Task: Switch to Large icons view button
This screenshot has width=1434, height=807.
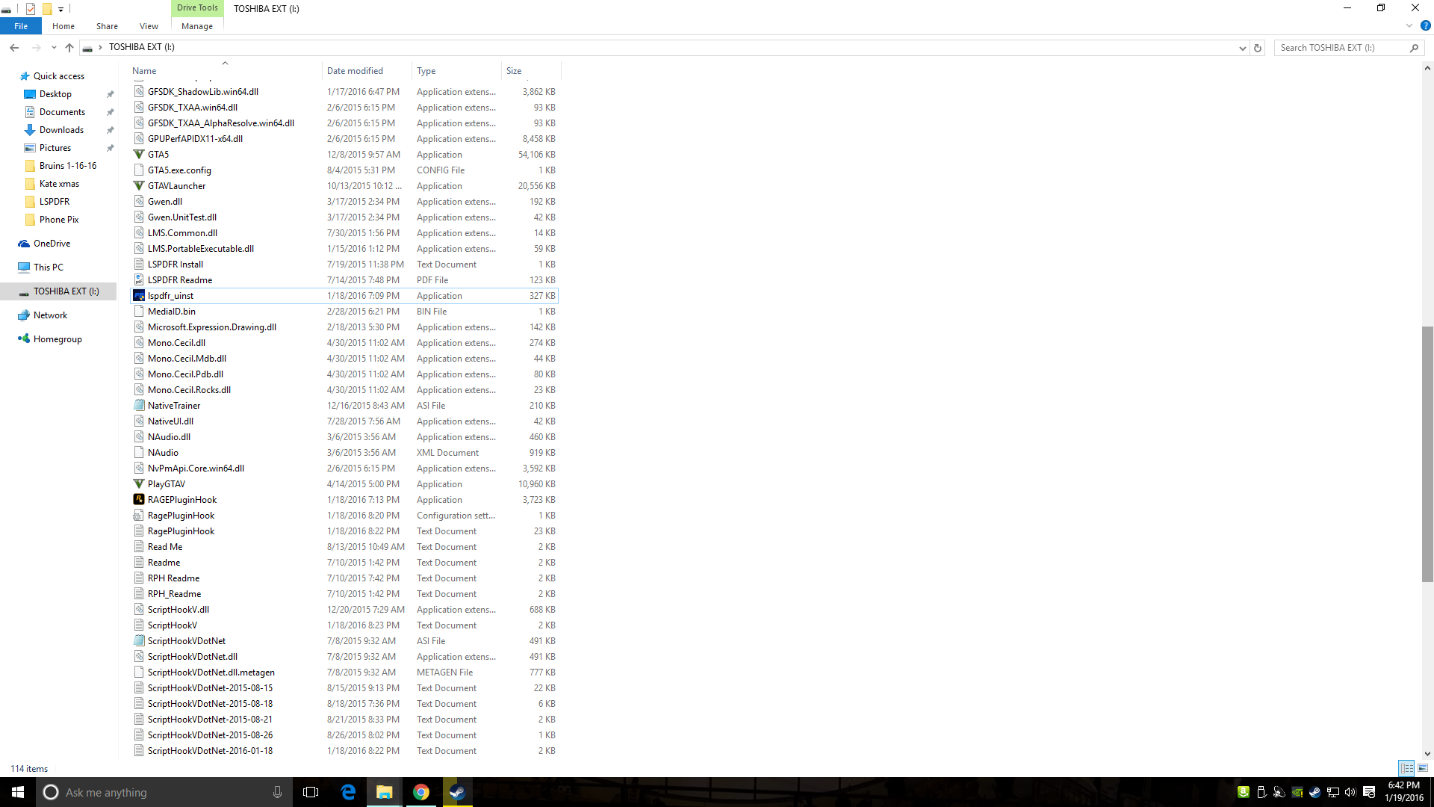Action: click(1423, 768)
